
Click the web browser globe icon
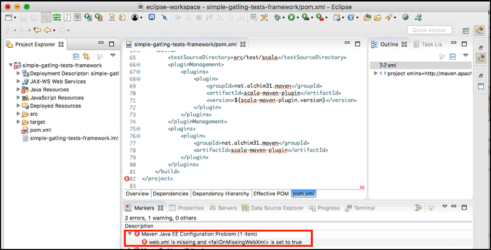405,18
